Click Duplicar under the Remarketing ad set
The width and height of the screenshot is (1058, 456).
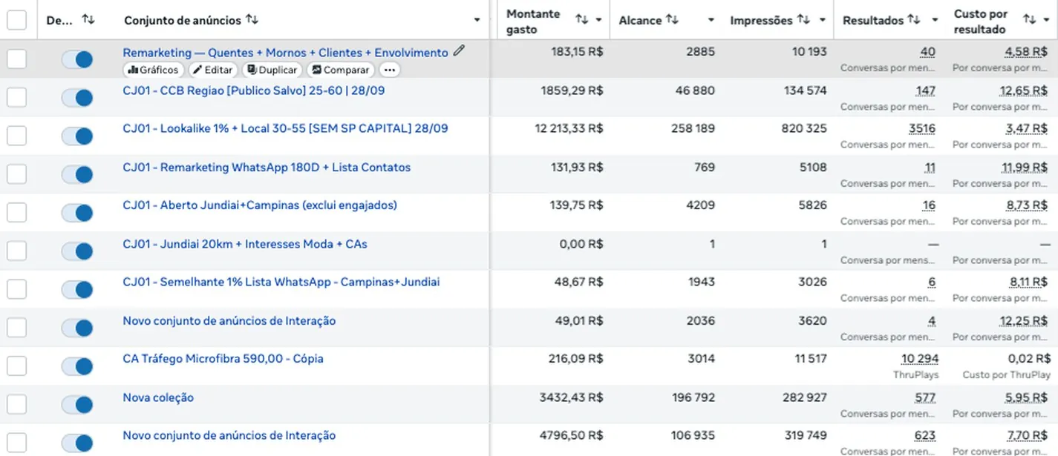[272, 70]
